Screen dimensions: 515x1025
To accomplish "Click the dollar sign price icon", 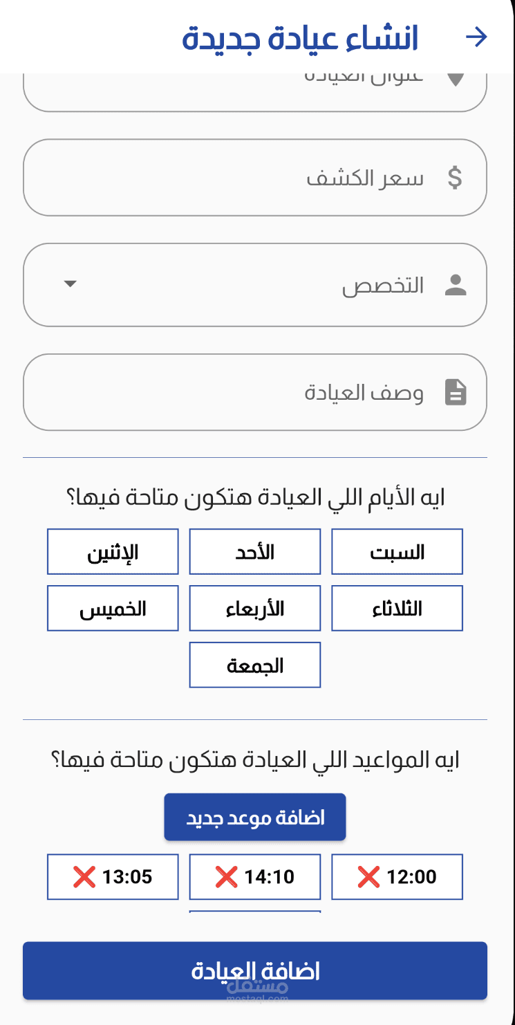I will point(455,178).
